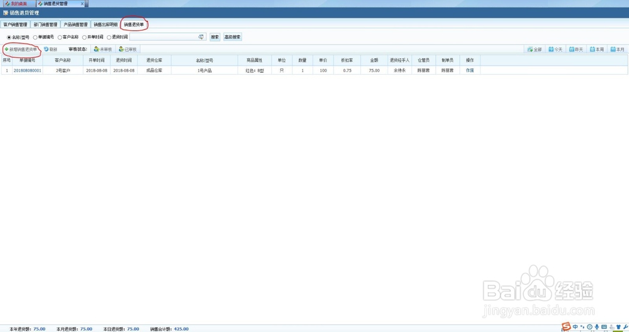Click the Sogou skin shirt icon
Screen dimensions: 629x332
[618, 327]
